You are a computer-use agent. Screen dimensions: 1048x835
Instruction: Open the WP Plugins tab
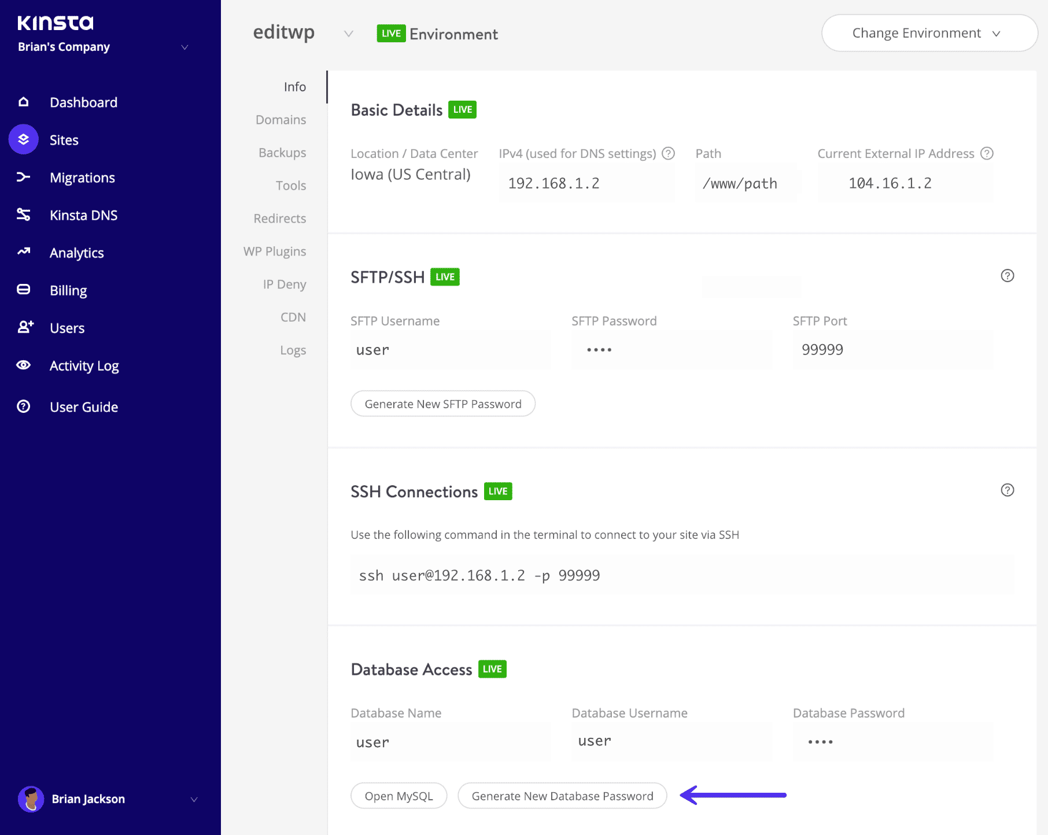click(x=275, y=252)
